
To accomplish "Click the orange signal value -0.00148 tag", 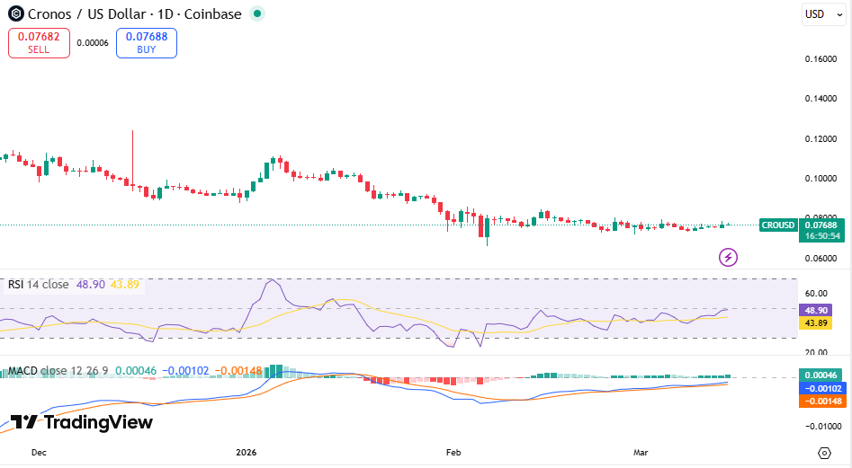I will coord(822,402).
